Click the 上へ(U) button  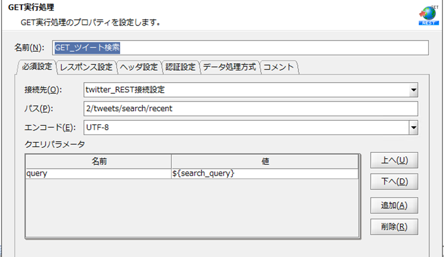click(x=394, y=160)
